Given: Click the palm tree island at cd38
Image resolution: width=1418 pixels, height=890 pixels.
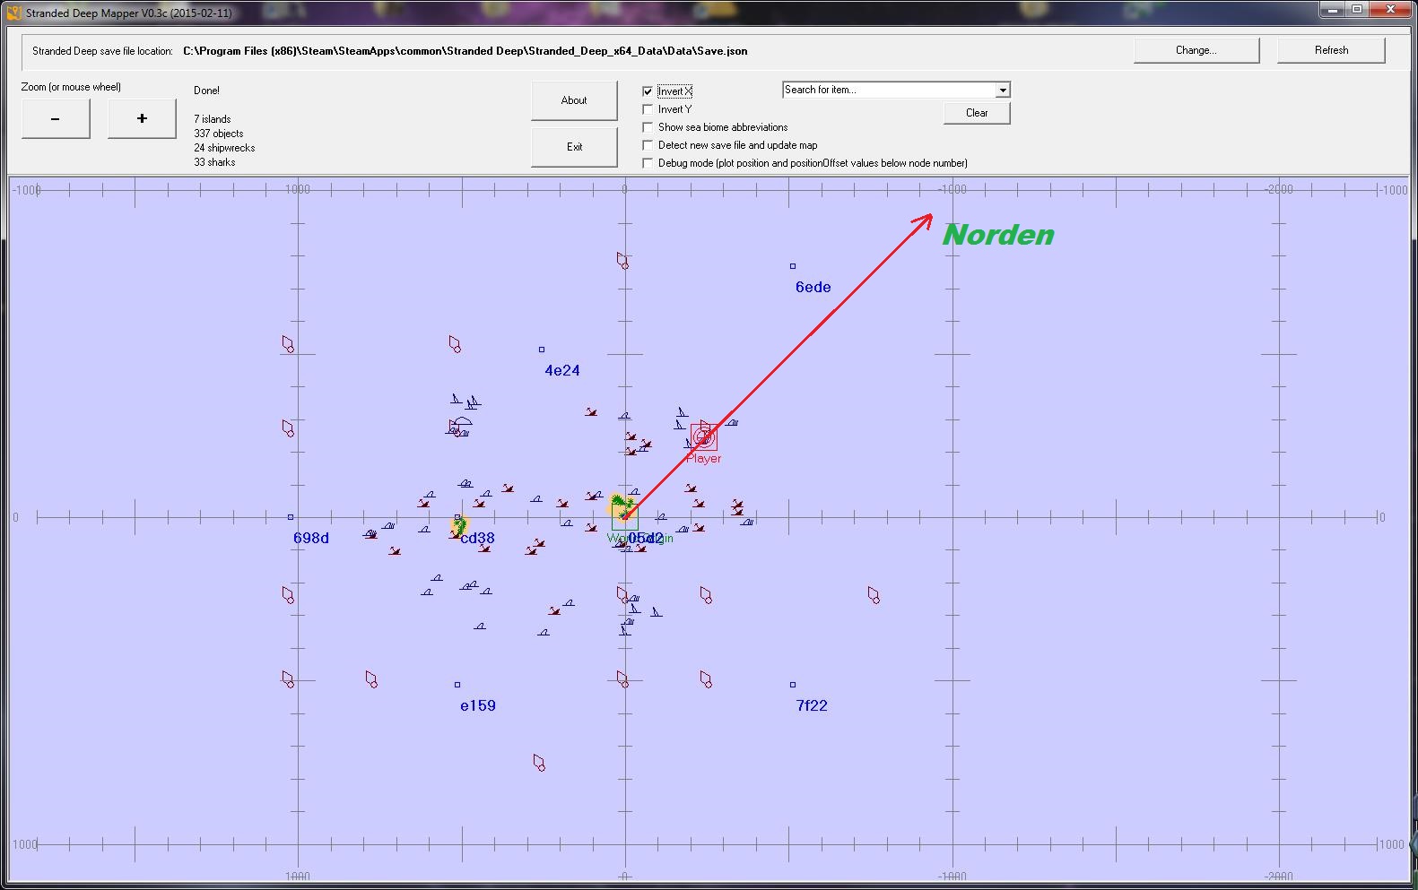Looking at the screenshot, I should 460,525.
